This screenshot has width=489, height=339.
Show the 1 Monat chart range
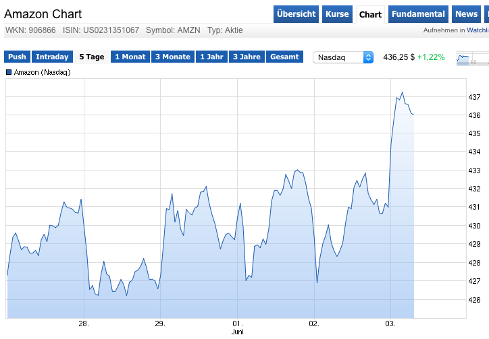(130, 57)
